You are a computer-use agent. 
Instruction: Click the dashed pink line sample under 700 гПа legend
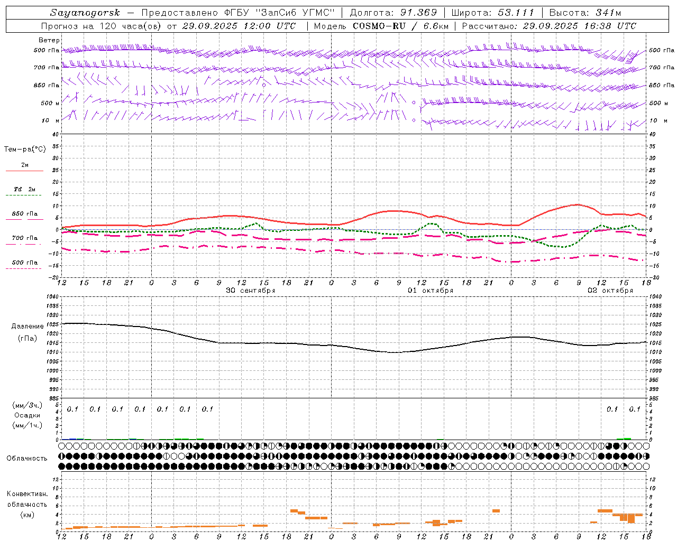(x=24, y=244)
